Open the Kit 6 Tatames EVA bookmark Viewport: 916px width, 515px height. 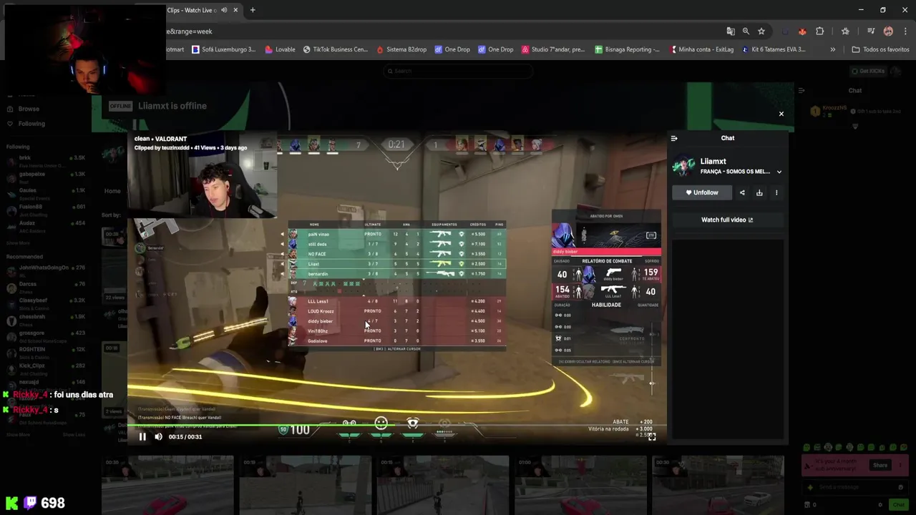point(774,49)
